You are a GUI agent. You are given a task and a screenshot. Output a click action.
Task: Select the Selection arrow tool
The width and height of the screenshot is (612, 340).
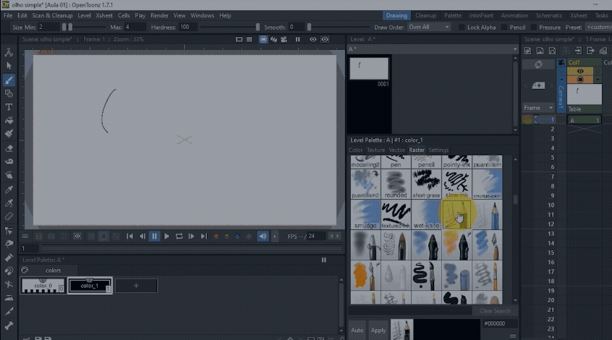tap(9, 66)
